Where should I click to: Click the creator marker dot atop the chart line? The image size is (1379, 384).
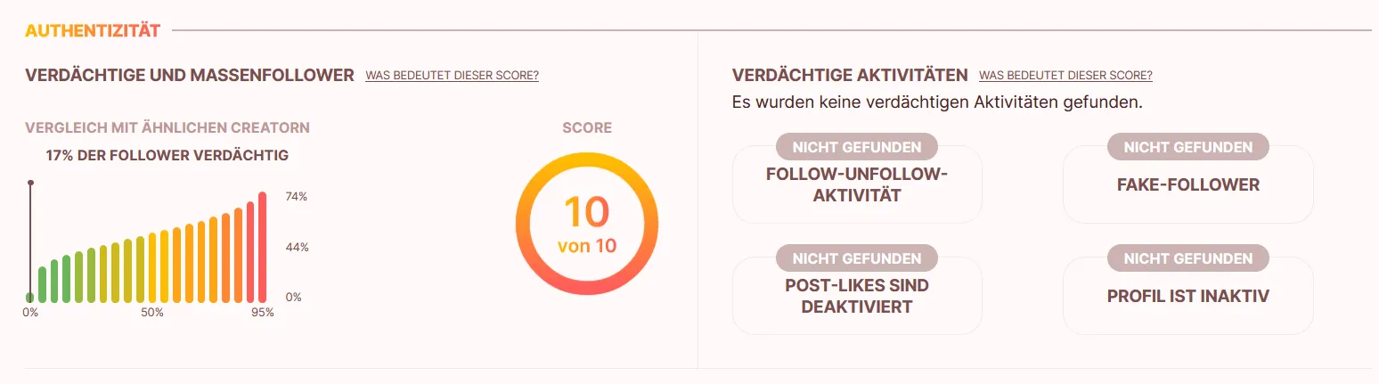(30, 183)
